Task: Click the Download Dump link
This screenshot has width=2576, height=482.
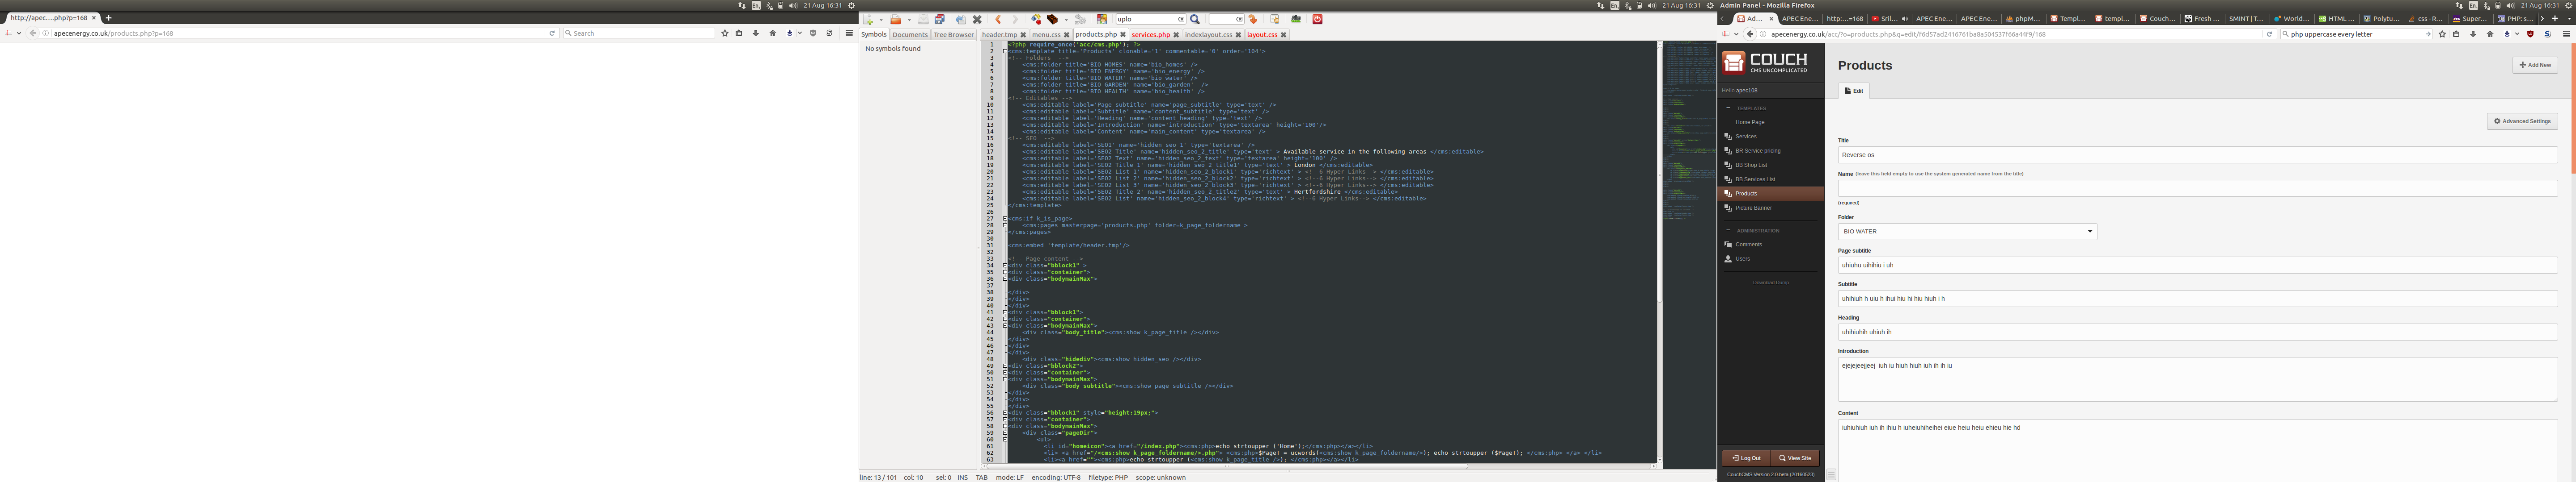Action: (1771, 283)
